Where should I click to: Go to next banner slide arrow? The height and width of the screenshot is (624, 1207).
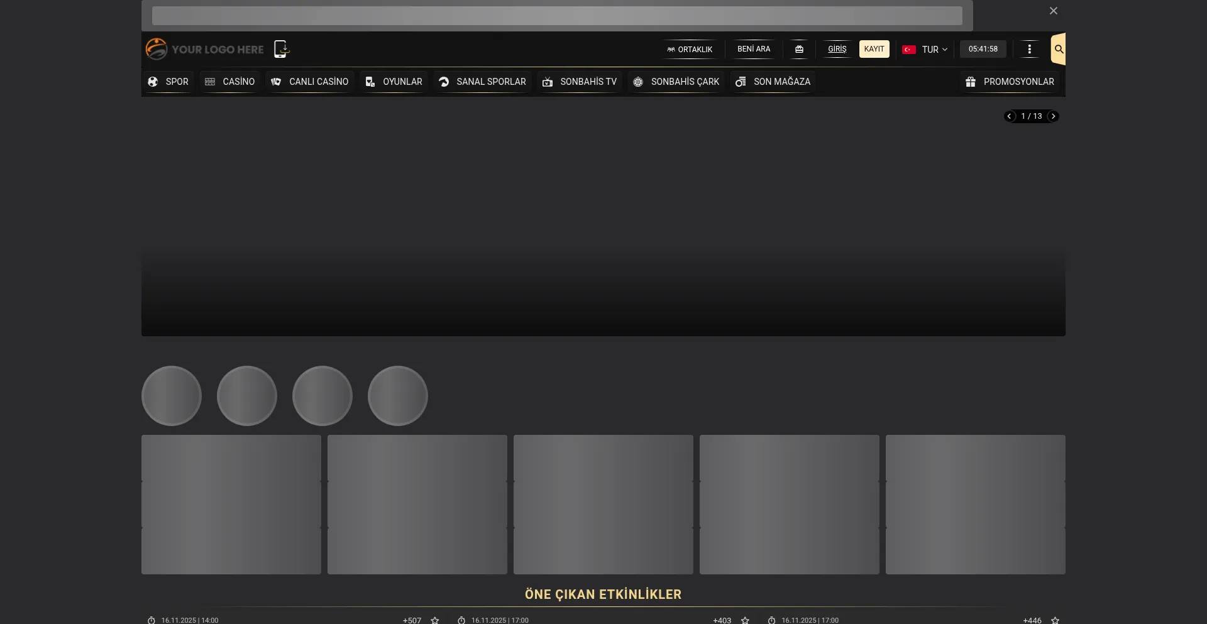(1053, 116)
